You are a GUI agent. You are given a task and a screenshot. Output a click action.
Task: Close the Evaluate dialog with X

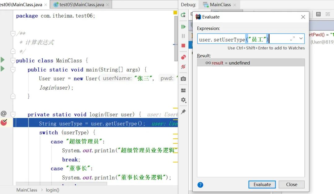pyautogui.click(x=303, y=17)
